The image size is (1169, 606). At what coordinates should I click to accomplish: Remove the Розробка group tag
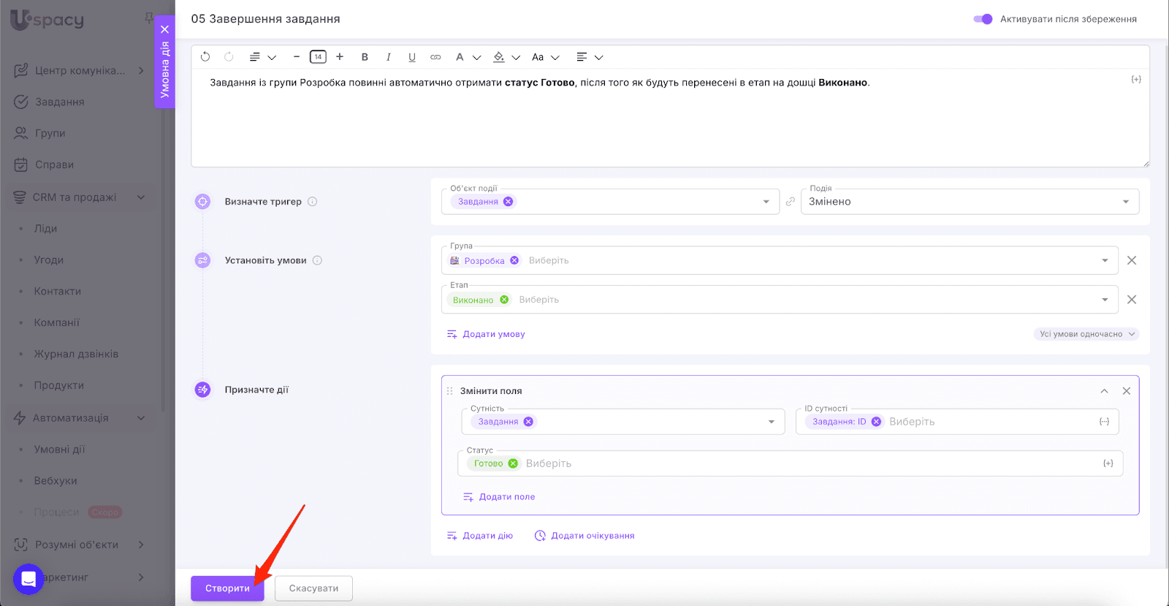point(514,260)
